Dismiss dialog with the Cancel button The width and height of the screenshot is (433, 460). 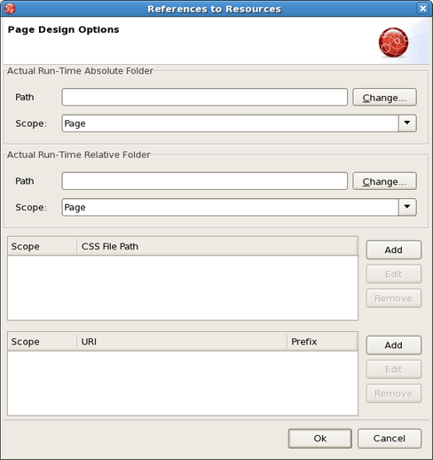pos(390,439)
